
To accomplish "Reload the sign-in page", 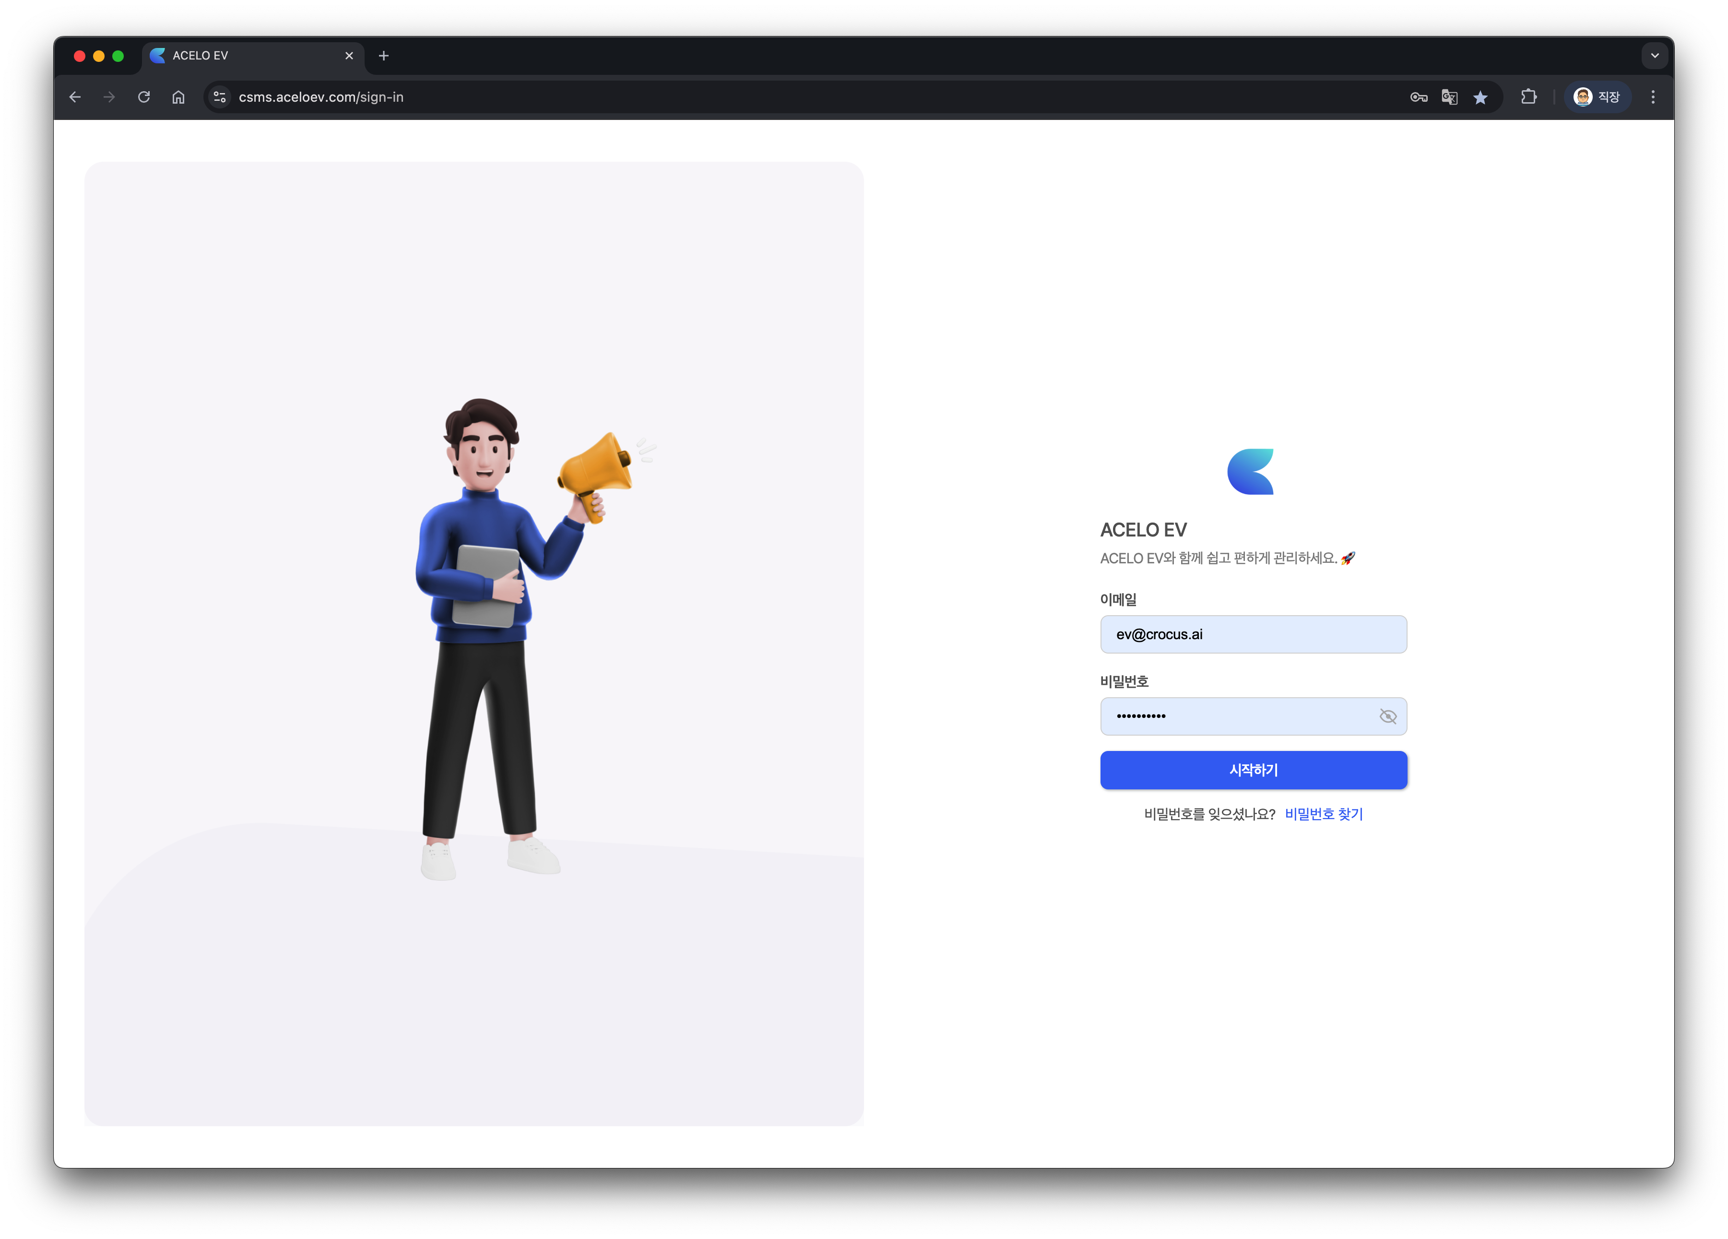I will [x=144, y=97].
